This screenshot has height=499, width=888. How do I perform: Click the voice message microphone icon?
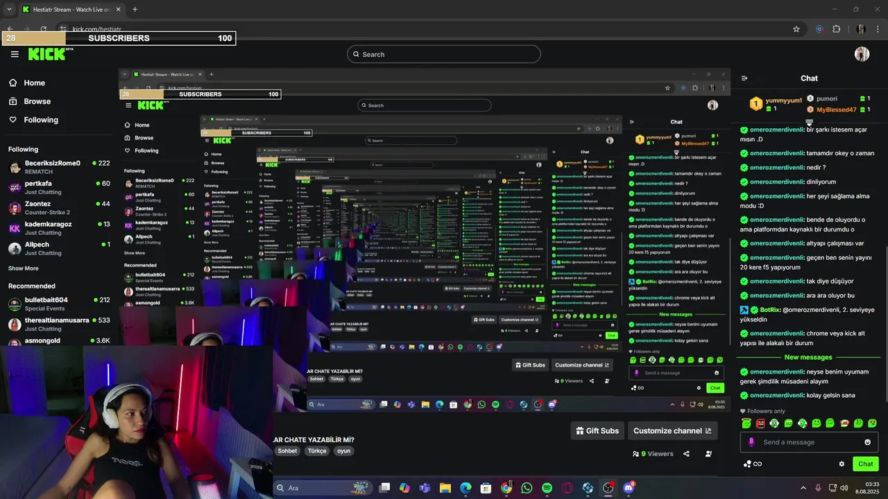(x=751, y=442)
